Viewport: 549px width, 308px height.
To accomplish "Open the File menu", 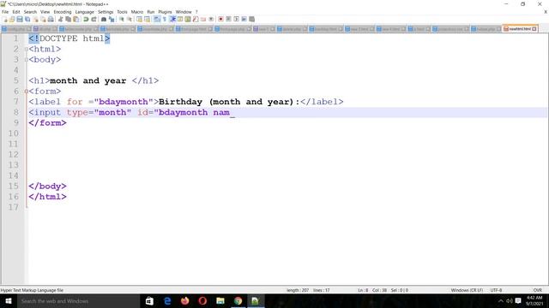I will pos(5,12).
